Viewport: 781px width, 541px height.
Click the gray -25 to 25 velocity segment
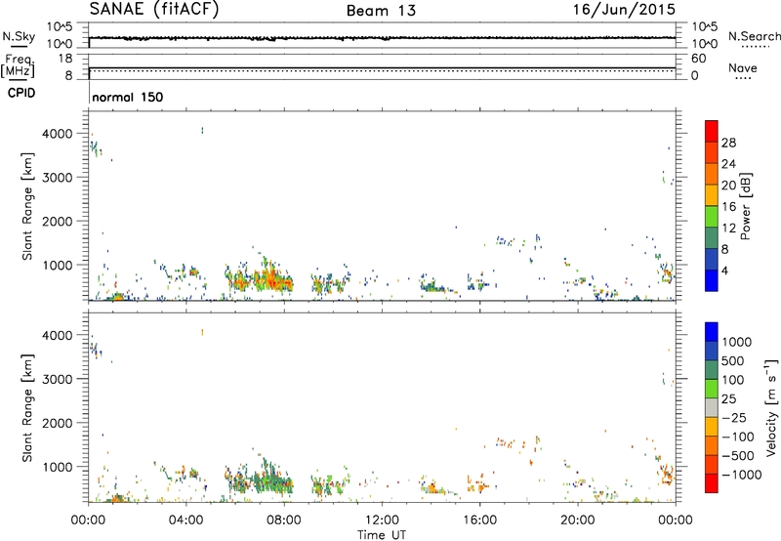(x=712, y=407)
